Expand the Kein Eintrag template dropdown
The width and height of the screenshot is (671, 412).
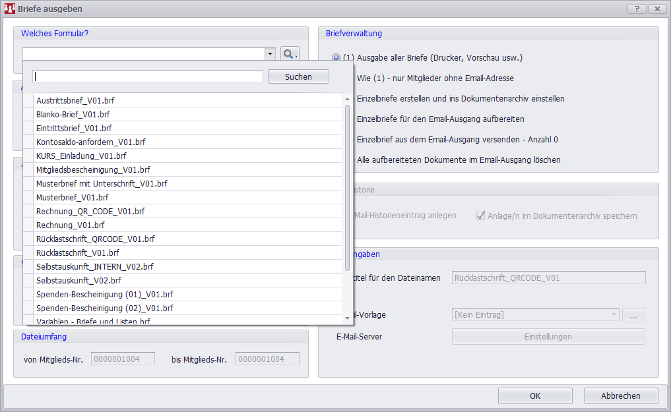tap(614, 315)
